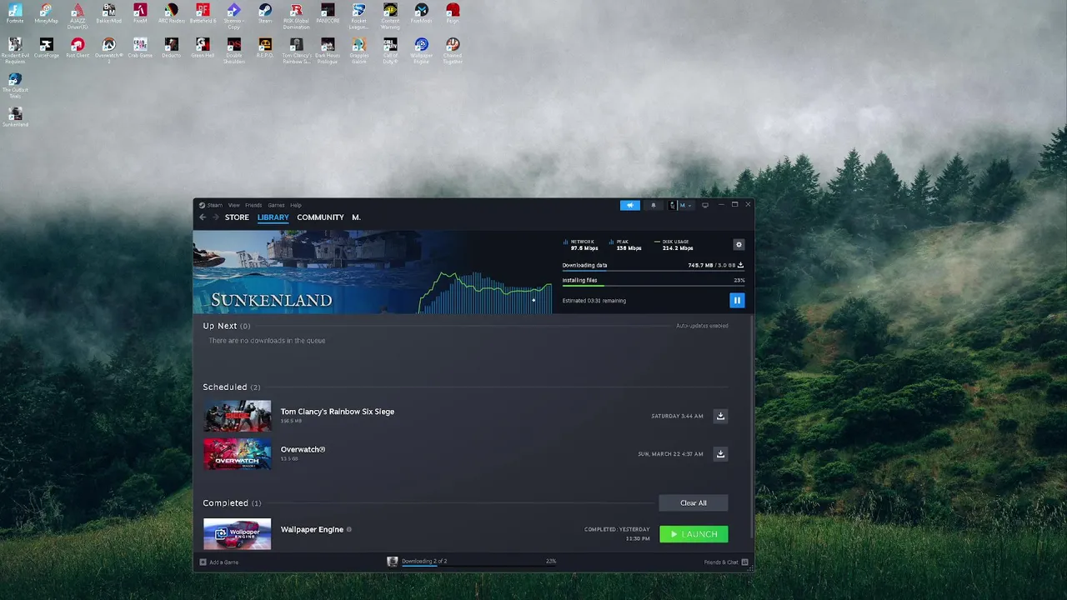Go forward with the right arrow
This screenshot has width=1067, height=600.
(216, 217)
